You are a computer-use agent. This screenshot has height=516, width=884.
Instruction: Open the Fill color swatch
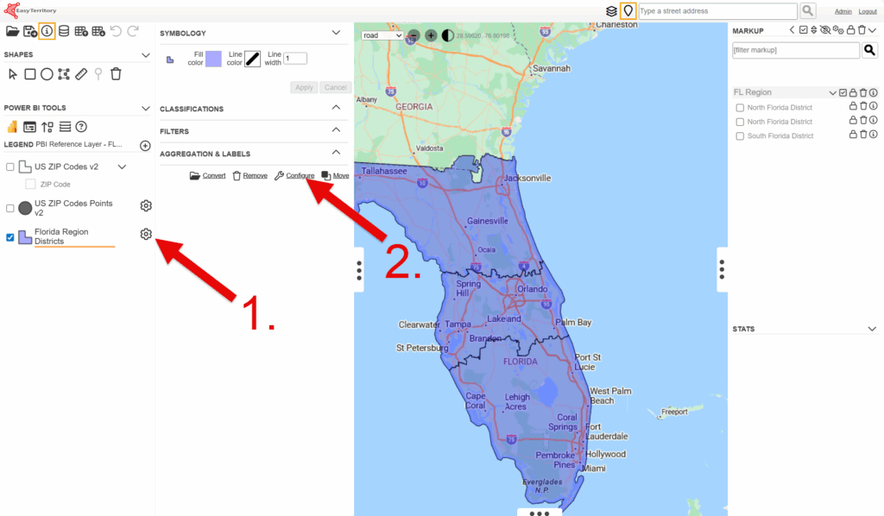[x=213, y=59]
